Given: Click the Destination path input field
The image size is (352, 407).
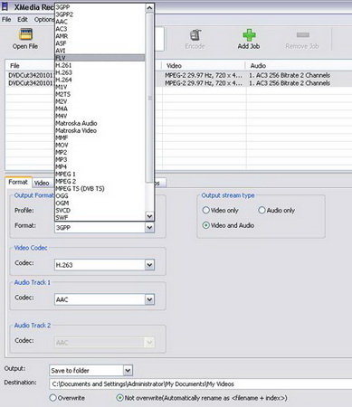Looking at the screenshot, I should pyautogui.click(x=200, y=384).
